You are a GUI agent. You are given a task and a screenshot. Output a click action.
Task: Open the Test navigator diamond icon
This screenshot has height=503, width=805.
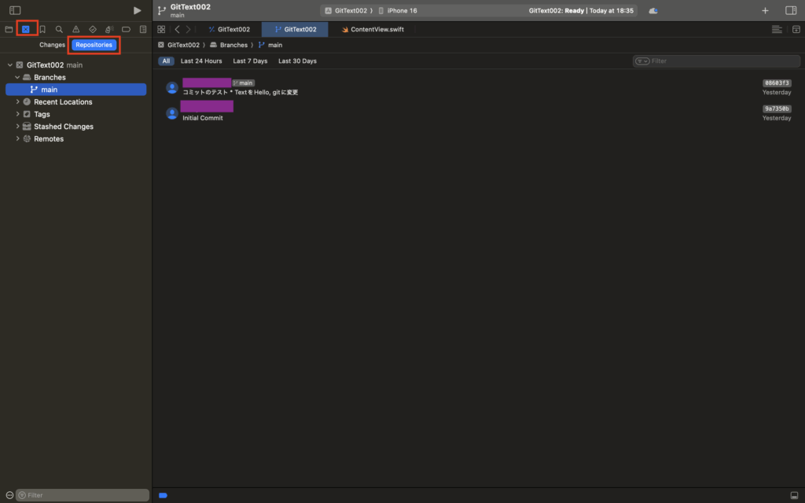[x=93, y=29]
